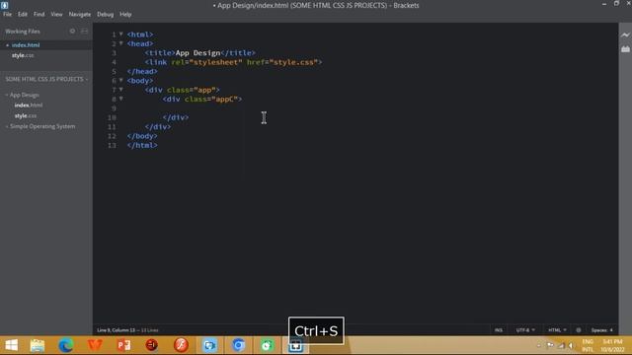Open the dark red round taskbar app
Image resolution: width=632 pixels, height=355 pixels.
tap(152, 345)
